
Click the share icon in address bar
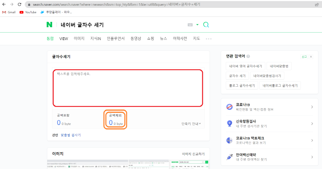coord(317,5)
